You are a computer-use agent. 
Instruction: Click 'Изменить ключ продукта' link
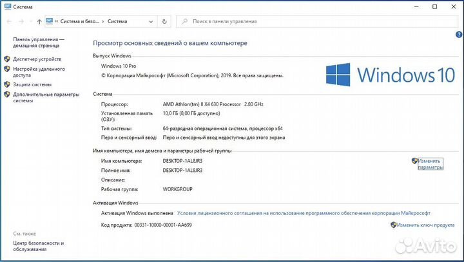coord(425,225)
